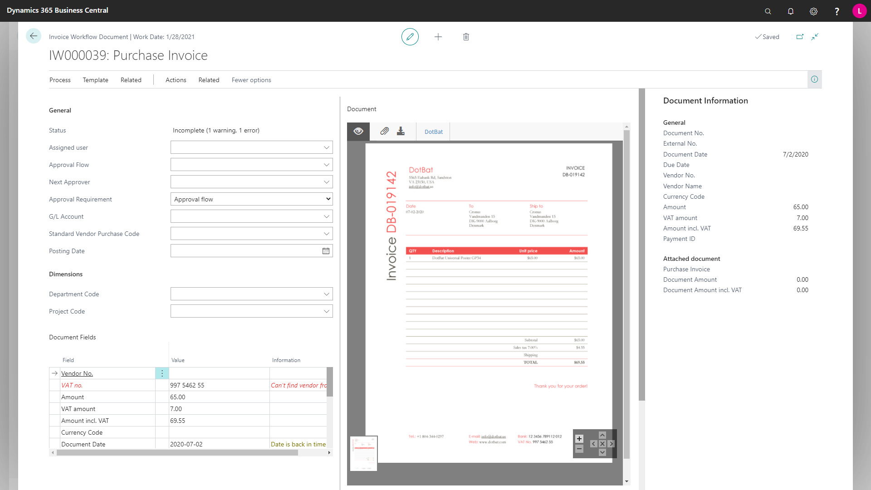
Task: Click the DotBat vendor tab in viewer
Action: tap(433, 132)
